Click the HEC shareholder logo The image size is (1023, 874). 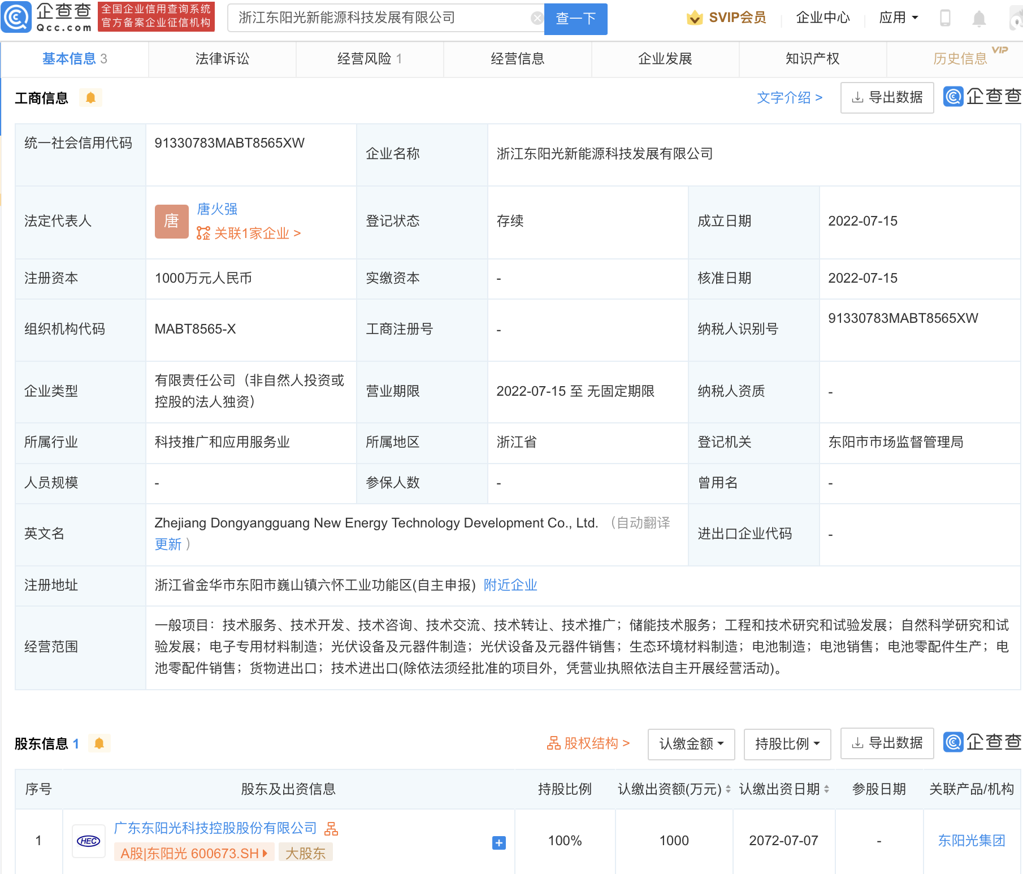click(x=88, y=841)
